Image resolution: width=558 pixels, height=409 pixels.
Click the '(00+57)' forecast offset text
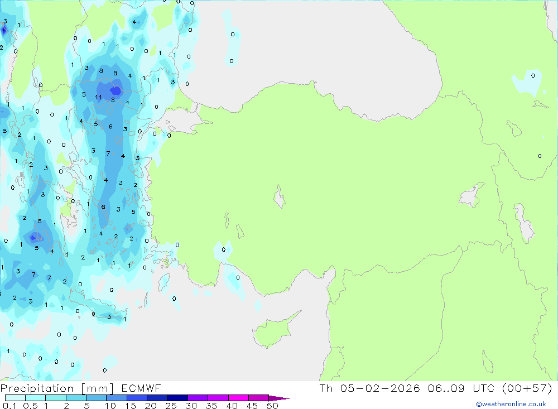(x=527, y=388)
